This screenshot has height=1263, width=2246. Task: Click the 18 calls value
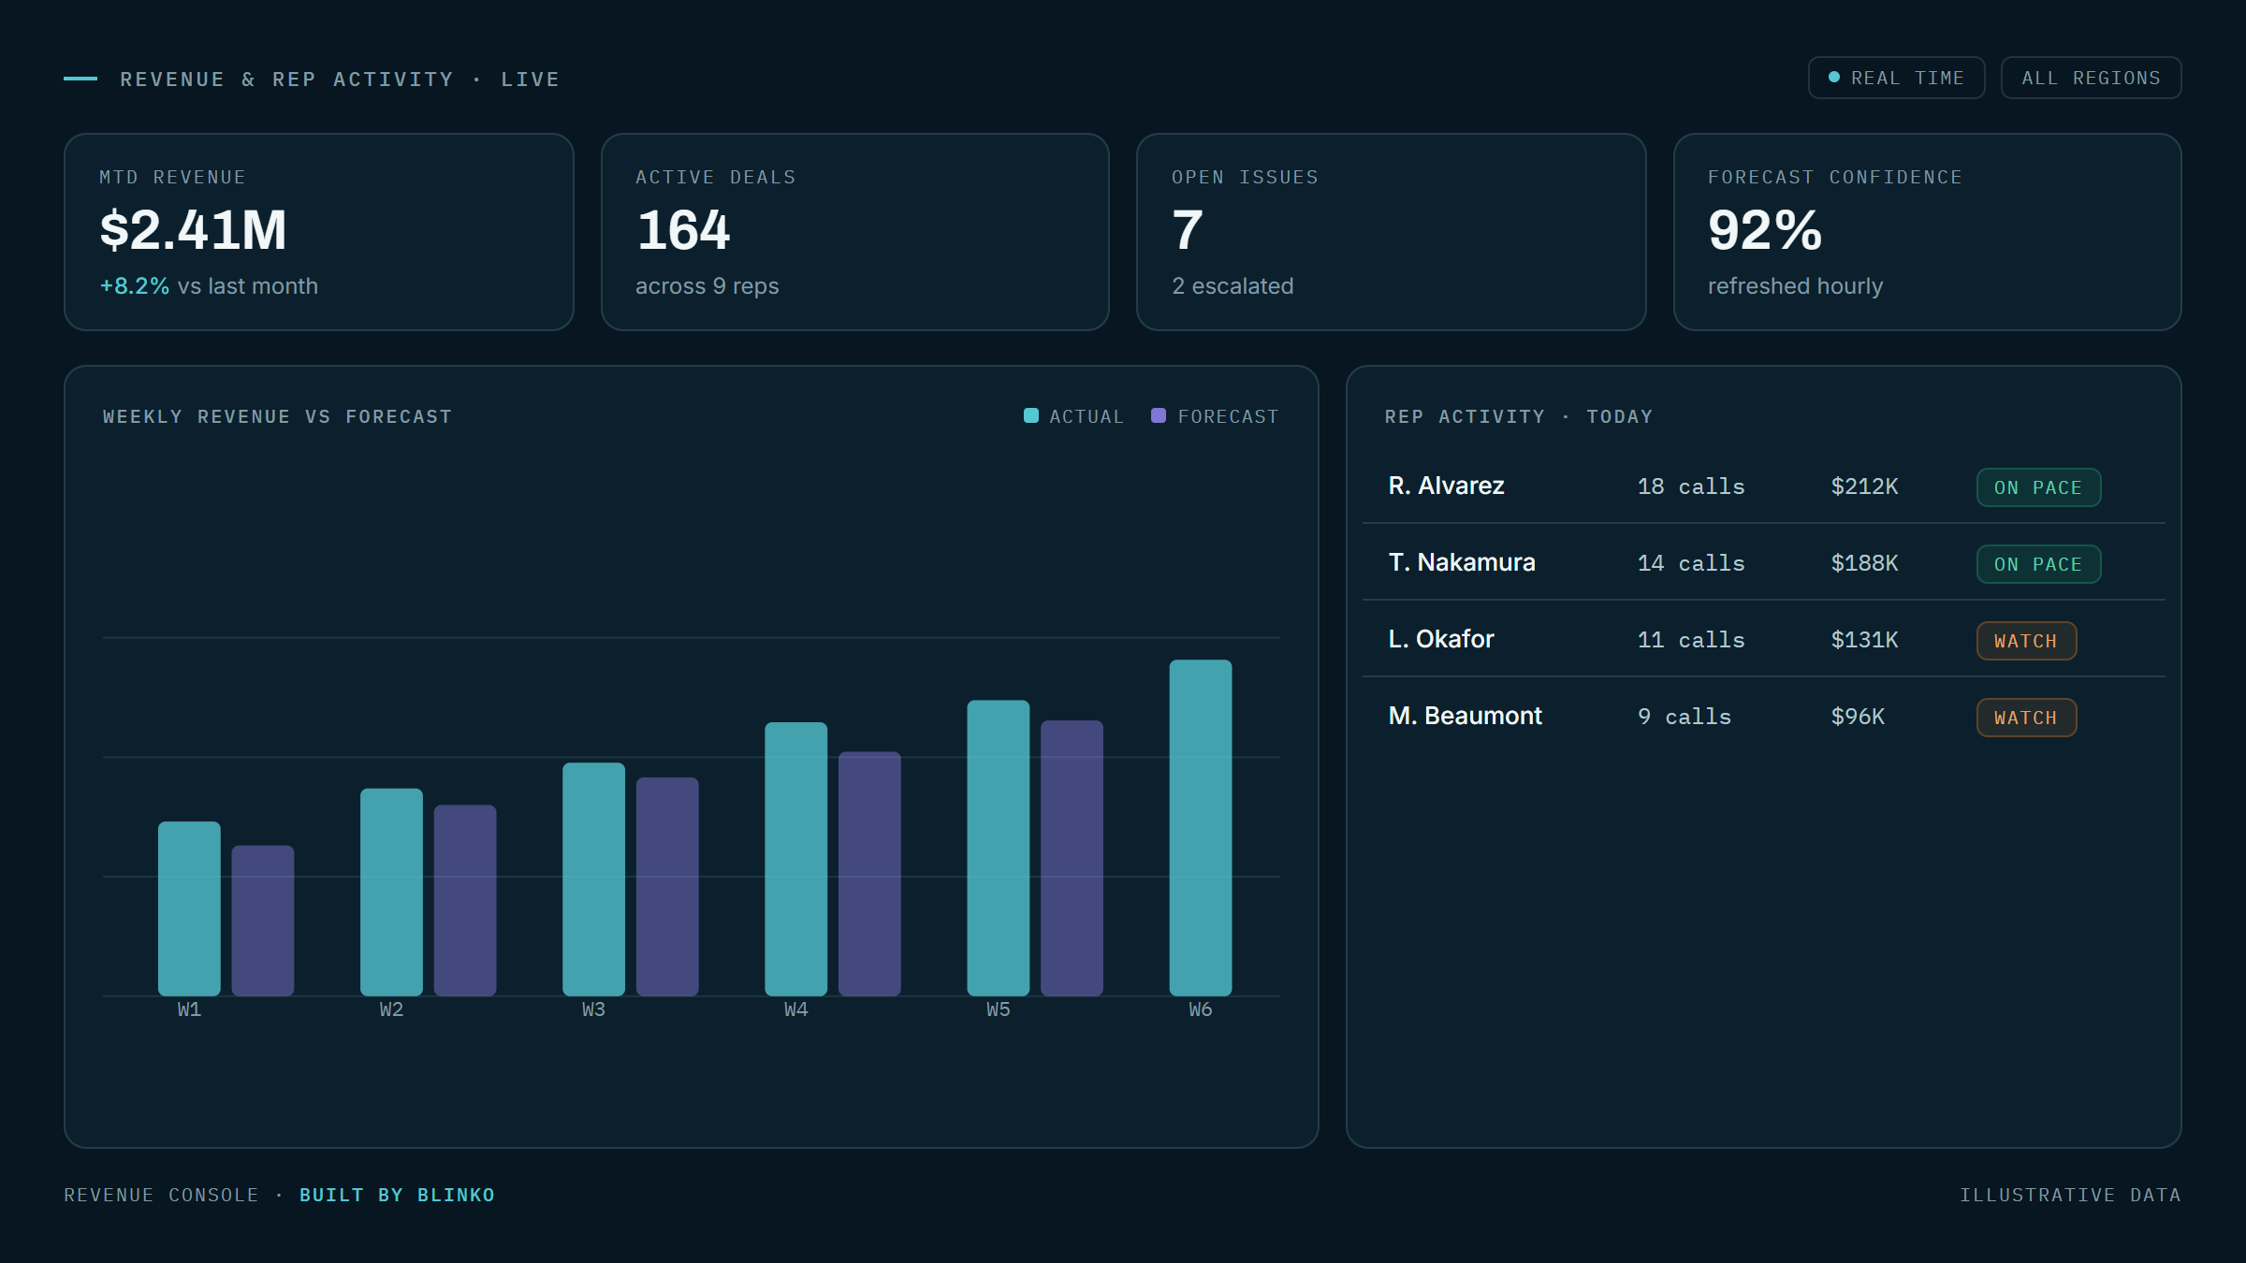(1691, 486)
